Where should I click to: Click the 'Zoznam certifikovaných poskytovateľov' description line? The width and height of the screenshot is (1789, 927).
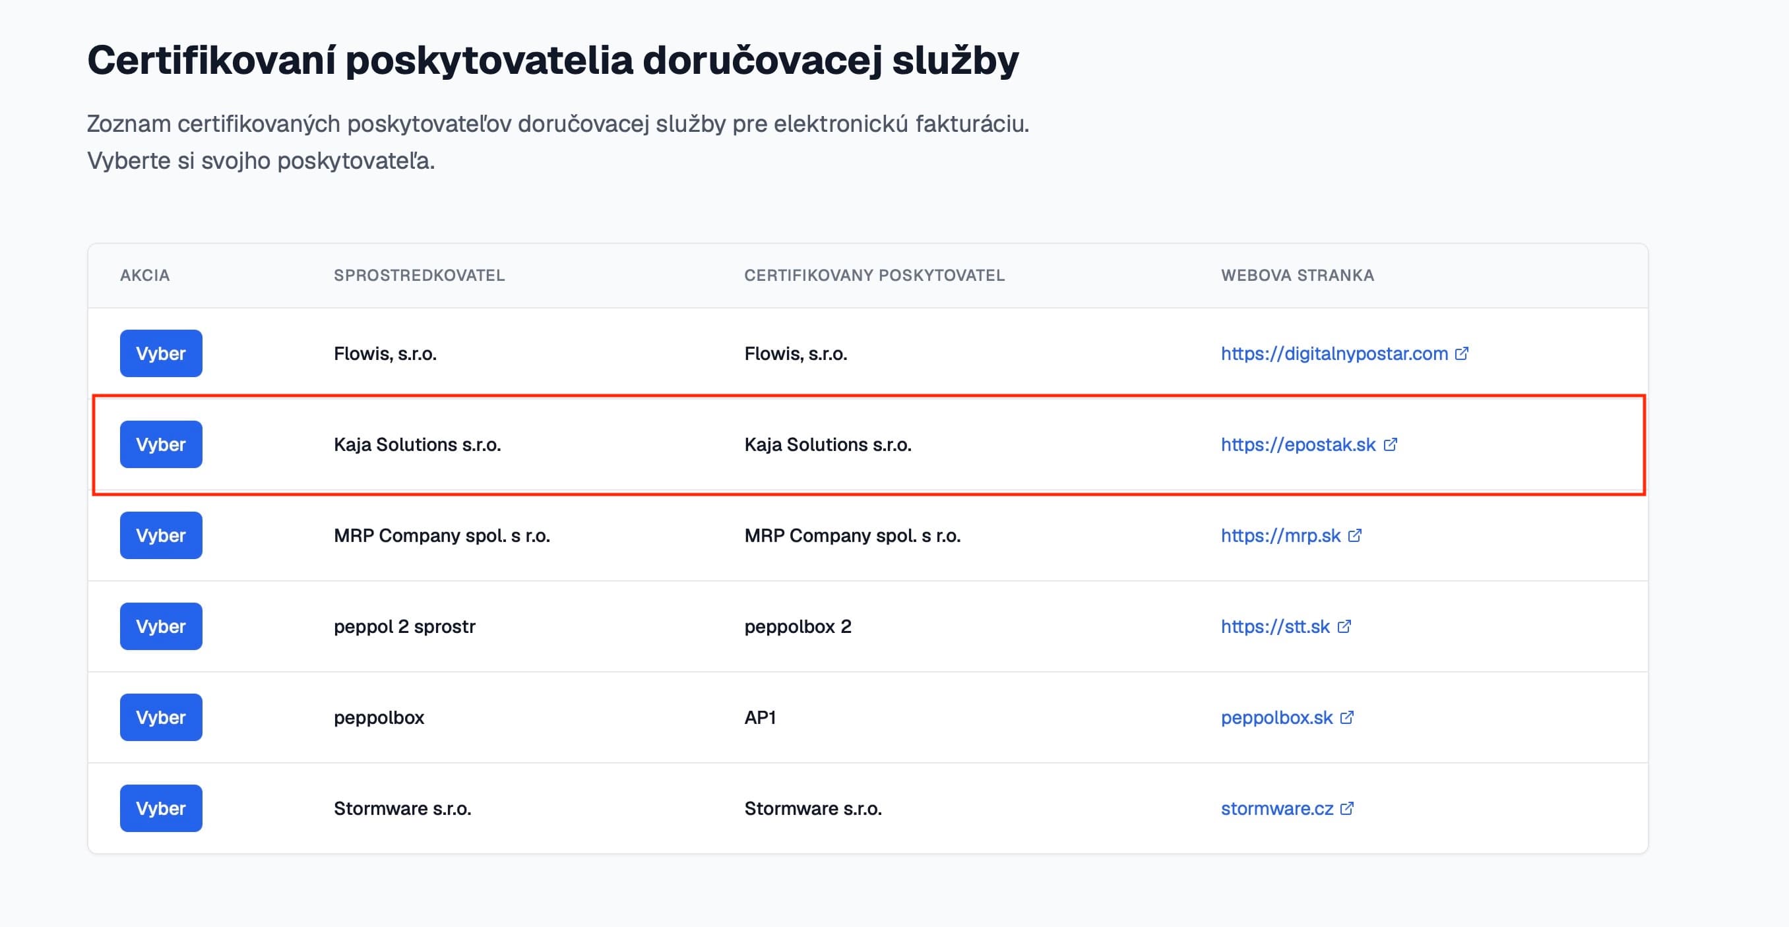point(557,123)
